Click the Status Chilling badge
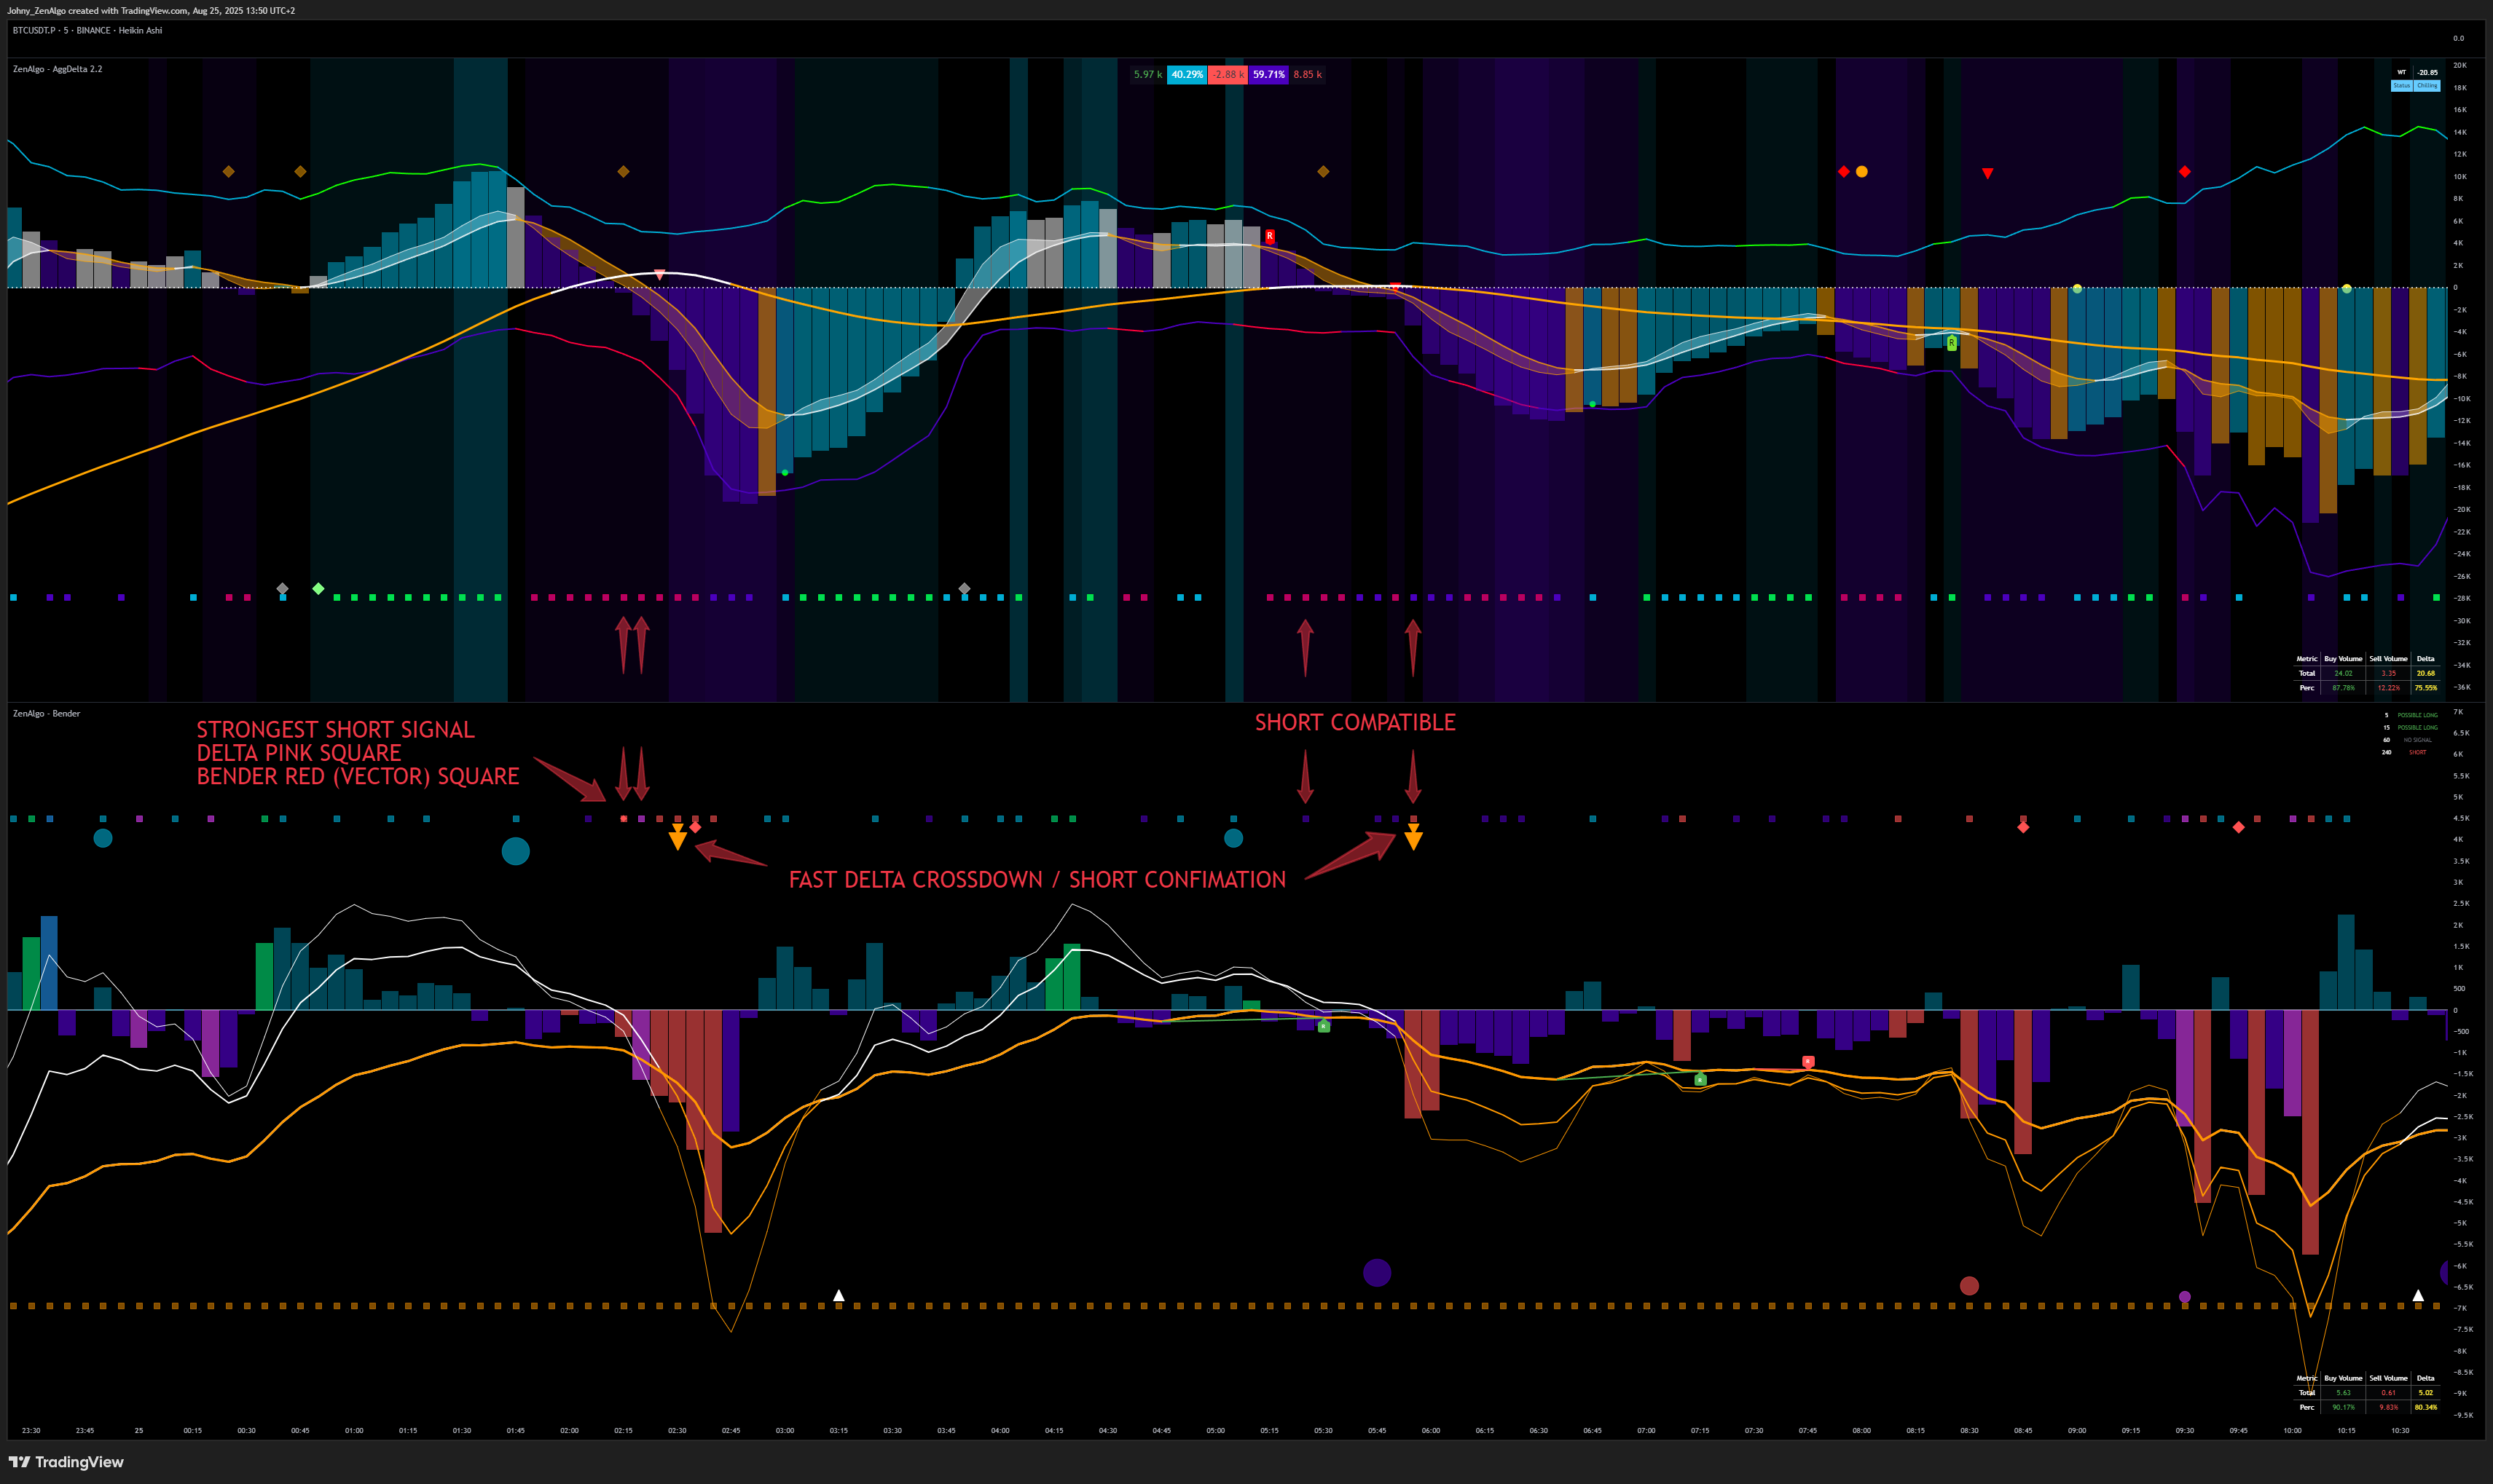Screen dimensions: 2493x1484 [x=2414, y=86]
